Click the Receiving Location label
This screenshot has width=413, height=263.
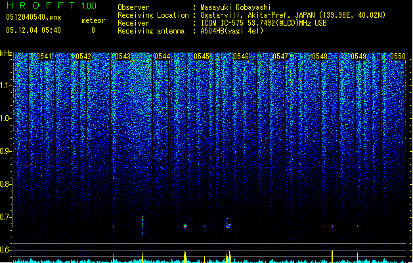[x=153, y=15]
